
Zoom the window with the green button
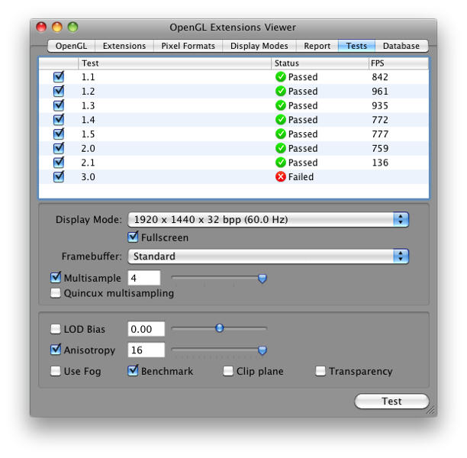click(x=72, y=27)
